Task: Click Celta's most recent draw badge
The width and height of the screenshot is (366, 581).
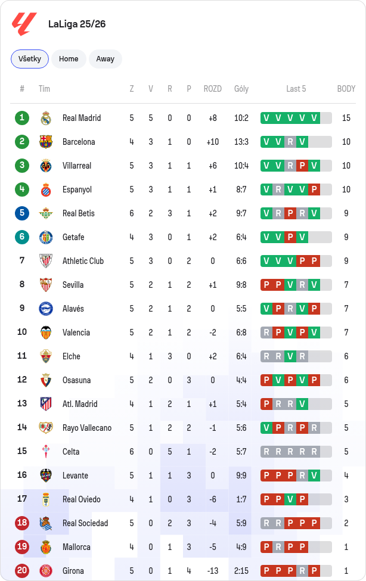Action: click(314, 452)
